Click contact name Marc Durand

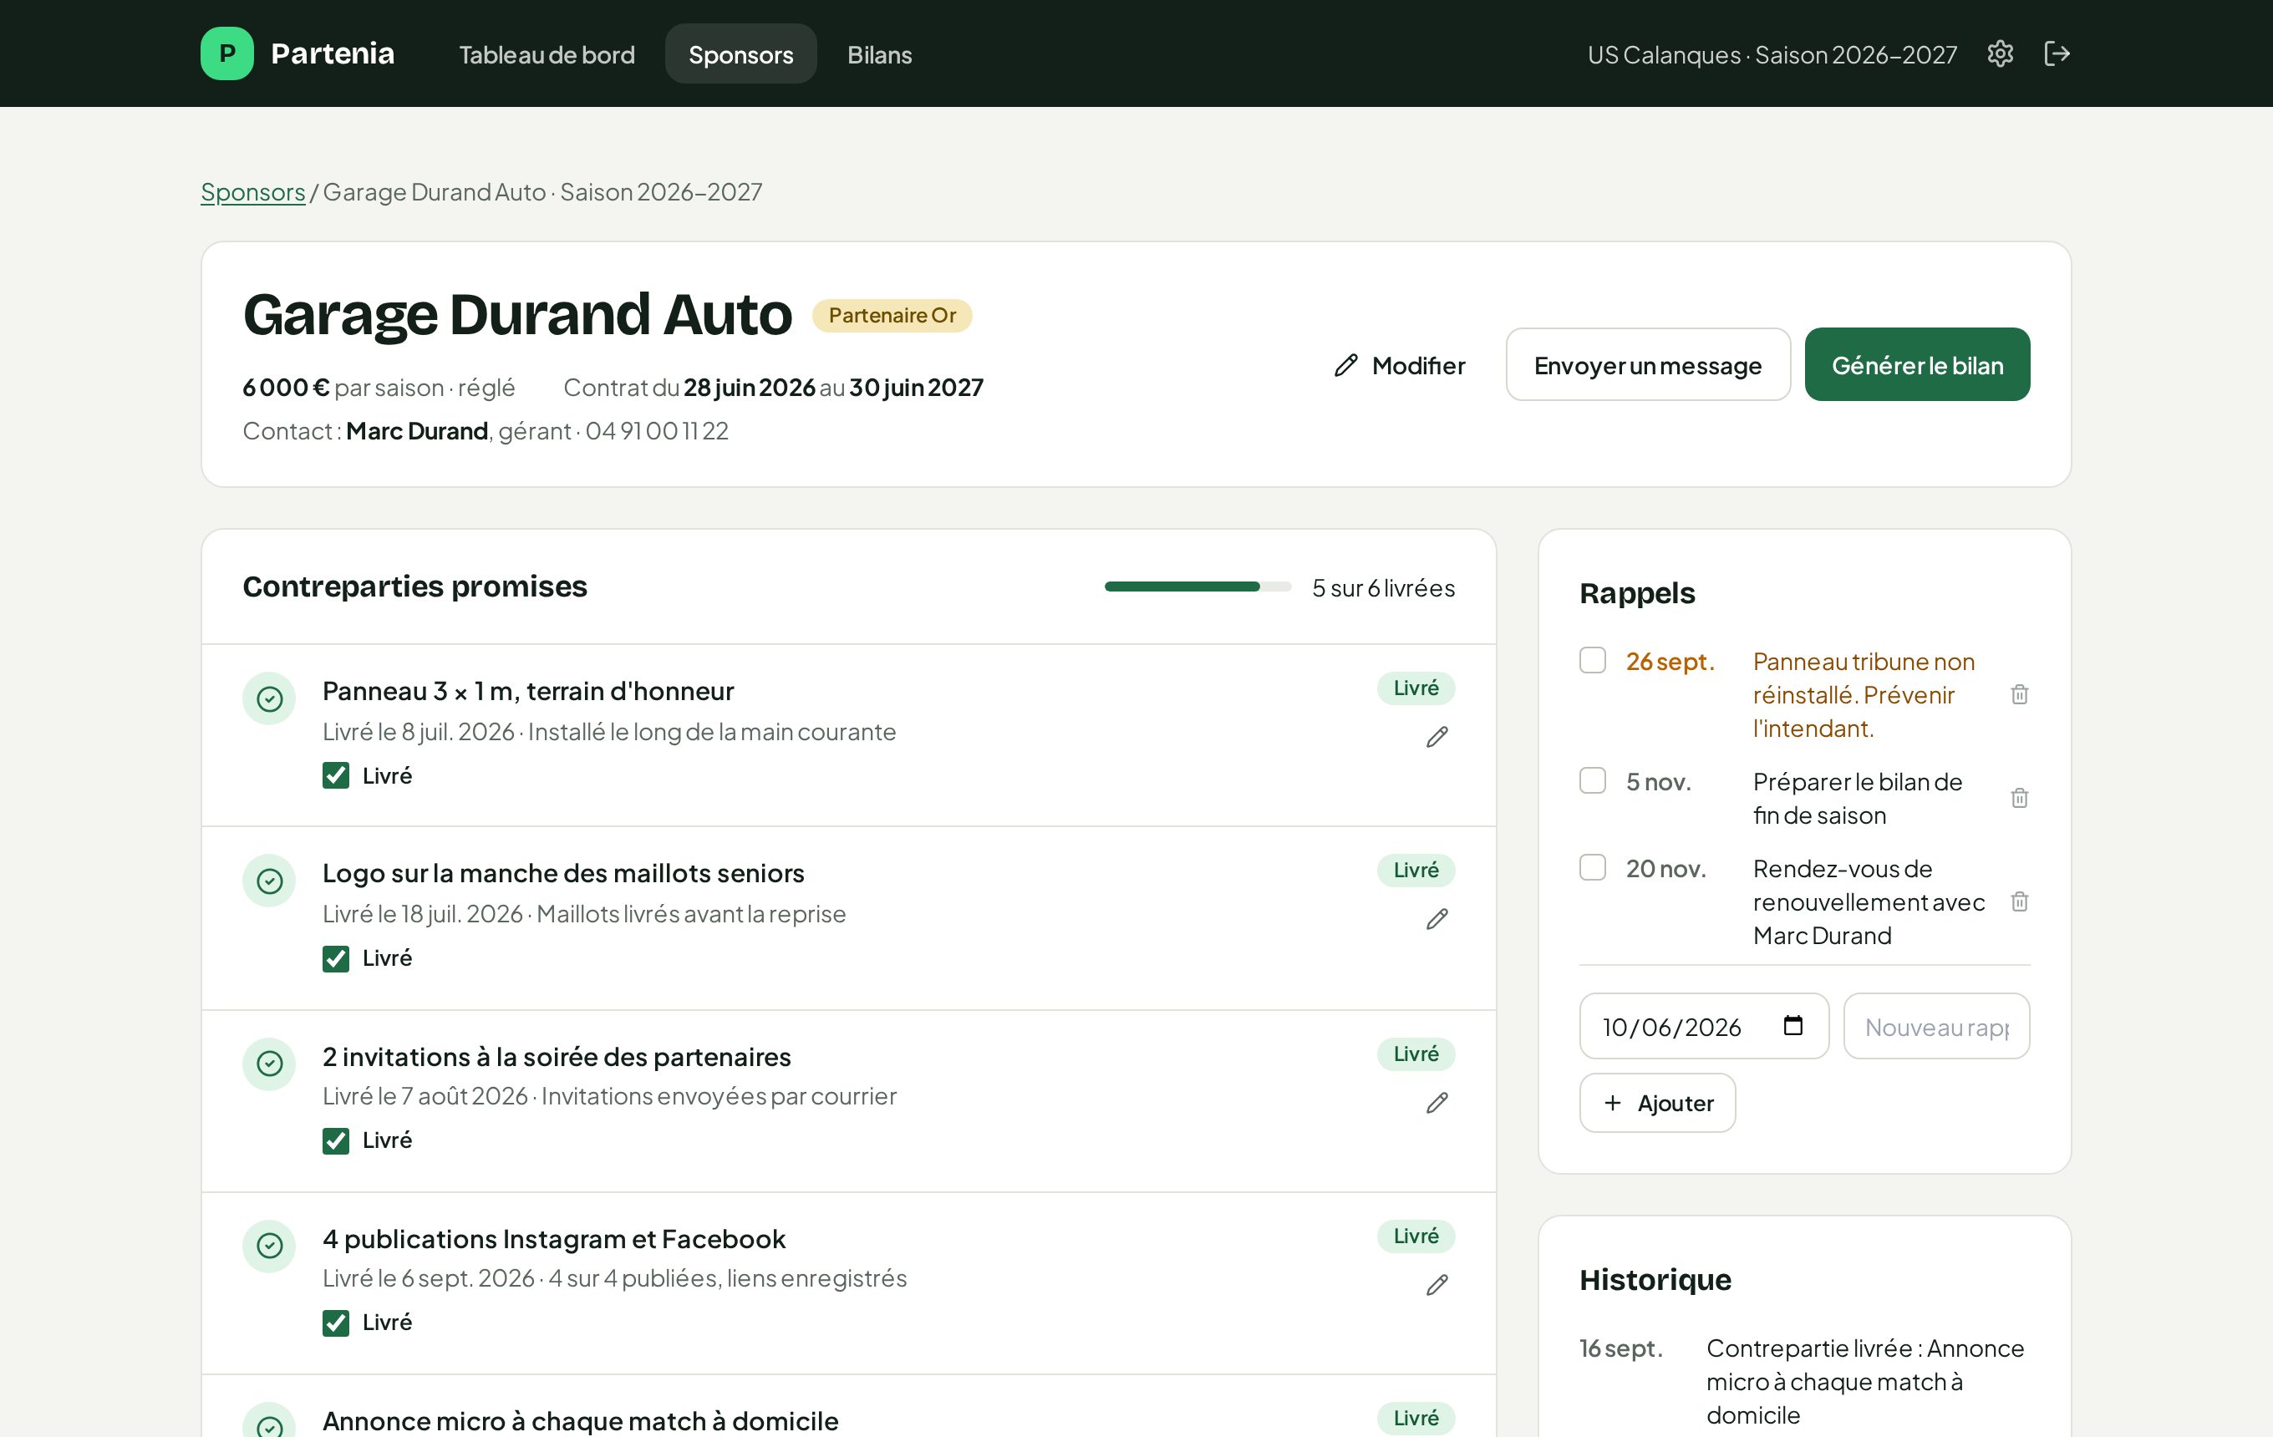click(x=416, y=431)
